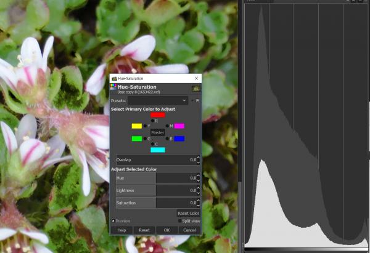Click the green color swatch
Screen dimensions: 370x253
tap(137, 139)
